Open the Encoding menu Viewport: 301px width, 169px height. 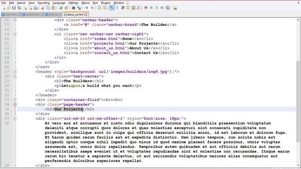point(44,3)
